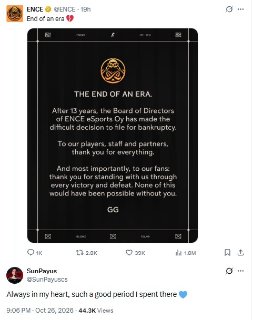253x320 pixels.
Task: Open the @ENCE handle link
Action: [x=64, y=9]
